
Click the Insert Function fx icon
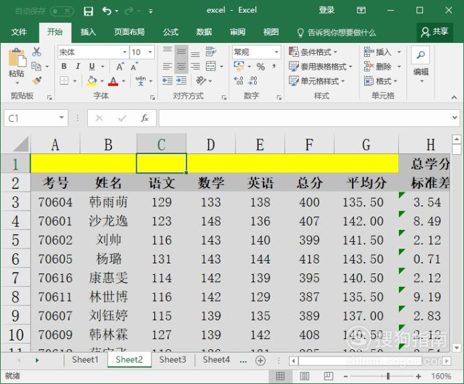pos(144,119)
